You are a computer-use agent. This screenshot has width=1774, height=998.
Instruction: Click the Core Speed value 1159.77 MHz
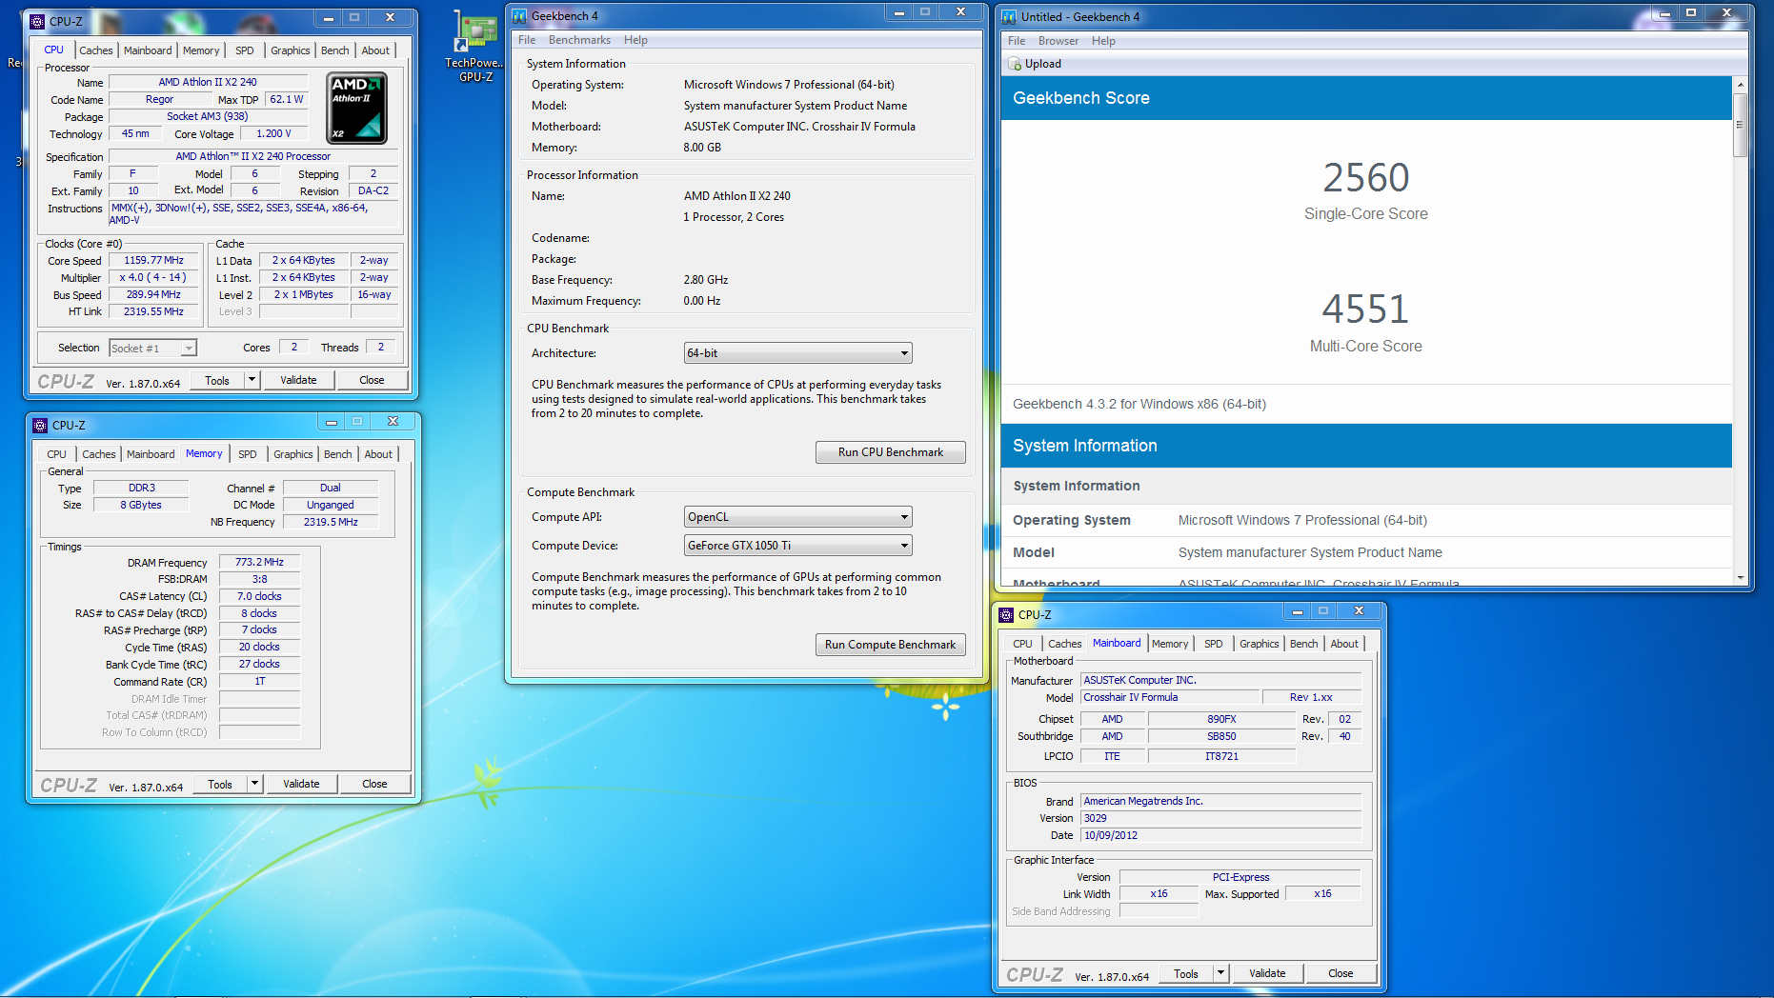coord(154,260)
